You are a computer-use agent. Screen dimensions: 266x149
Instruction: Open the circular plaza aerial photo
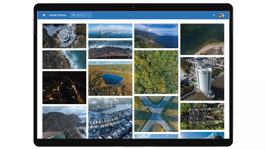(x=64, y=36)
